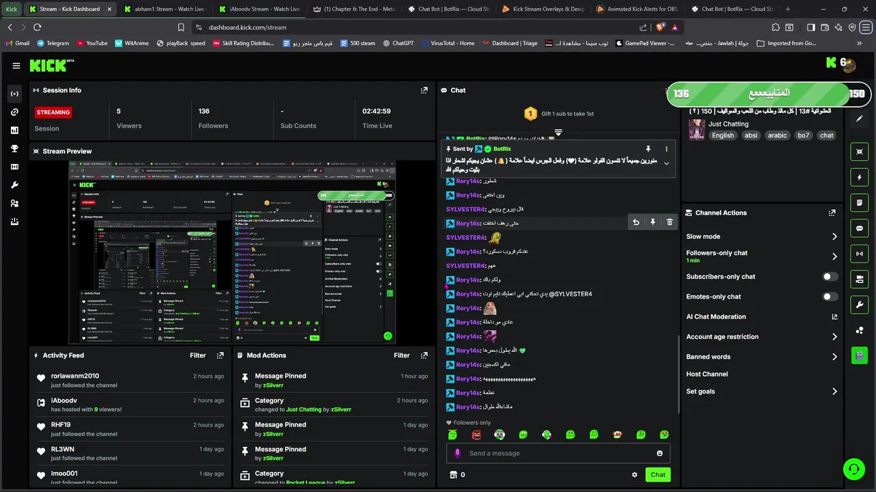This screenshot has width=876, height=492.
Task: Click the chat bubble icon in right toolbar
Action: click(860, 228)
